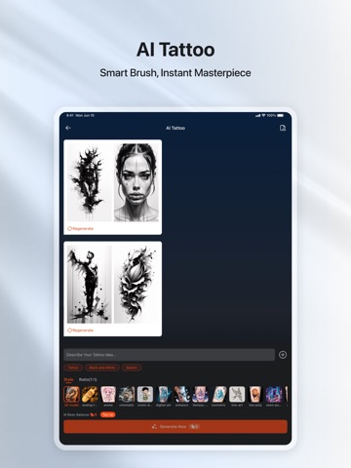The width and height of the screenshot is (351, 468).
Task: Select the Sketch prompt tag
Action: coord(132,368)
